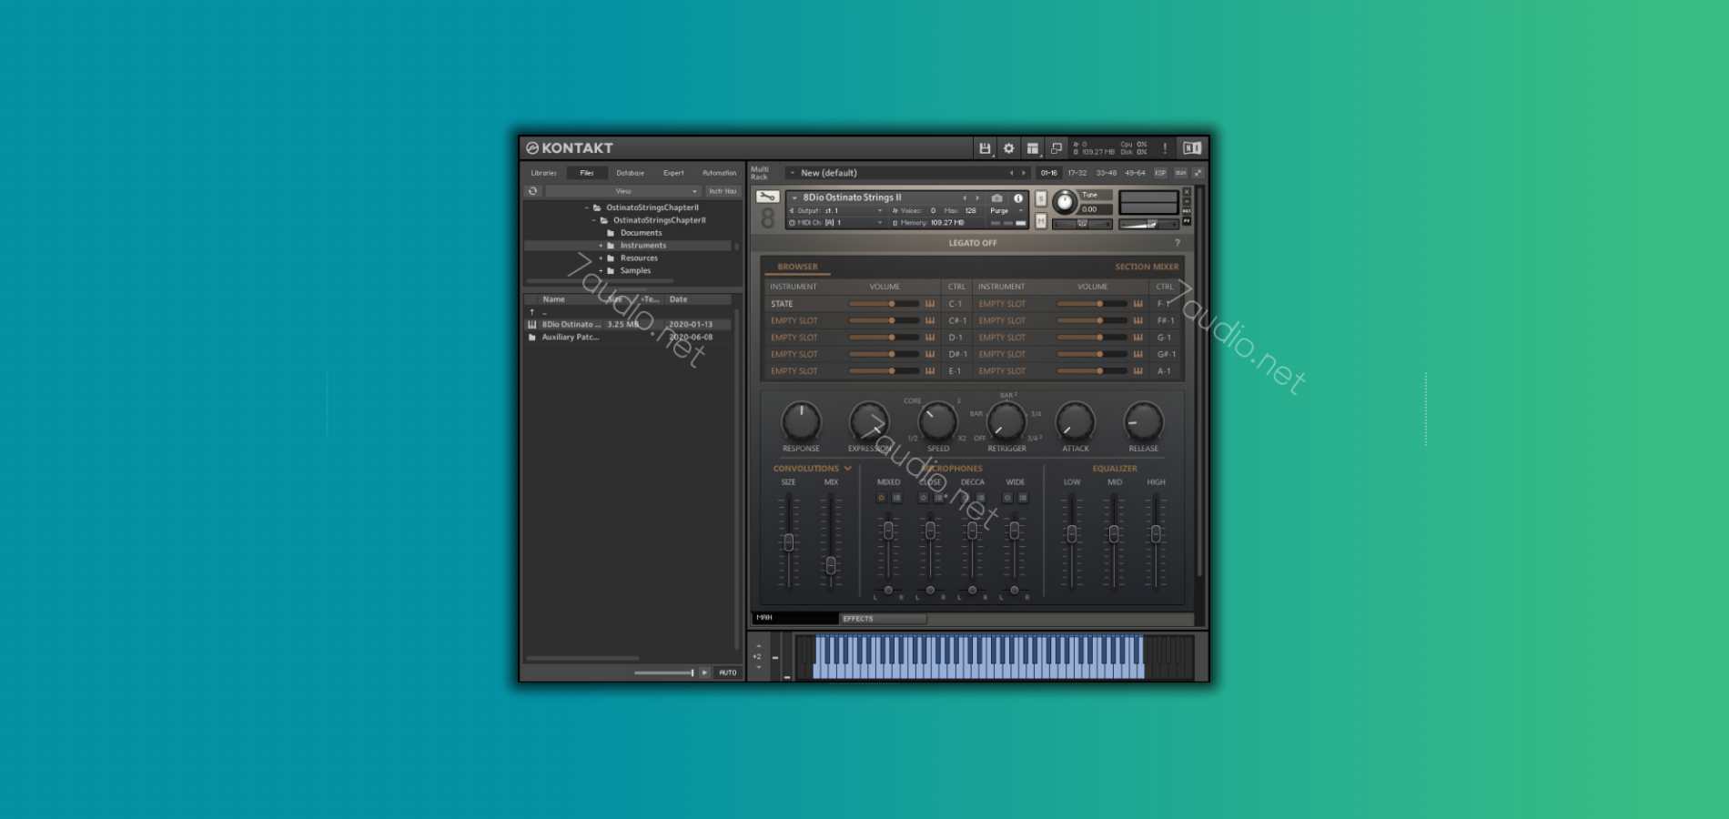This screenshot has width=1729, height=819.
Task: Turn the RETRIGGER knob
Action: (1006, 421)
